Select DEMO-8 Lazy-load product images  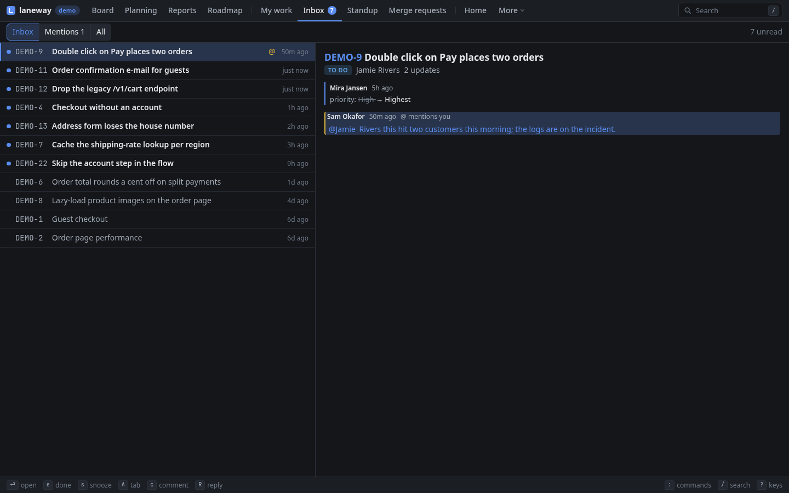[158, 200]
